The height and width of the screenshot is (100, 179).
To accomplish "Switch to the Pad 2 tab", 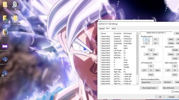I will 114,29.
